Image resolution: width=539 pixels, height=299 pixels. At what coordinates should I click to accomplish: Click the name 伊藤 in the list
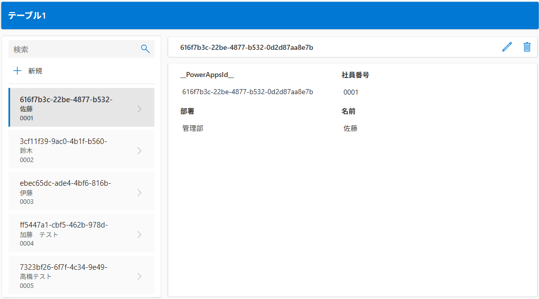point(26,193)
